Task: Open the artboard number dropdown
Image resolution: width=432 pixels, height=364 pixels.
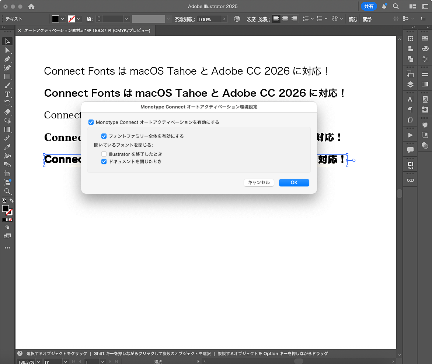Action: [102, 362]
